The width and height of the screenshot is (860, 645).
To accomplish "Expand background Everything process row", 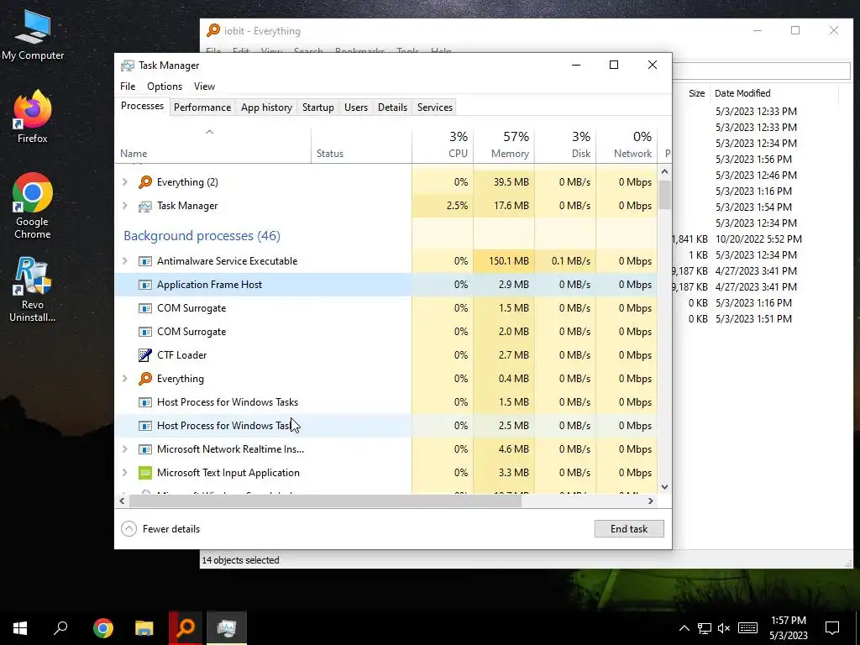I will tap(124, 379).
